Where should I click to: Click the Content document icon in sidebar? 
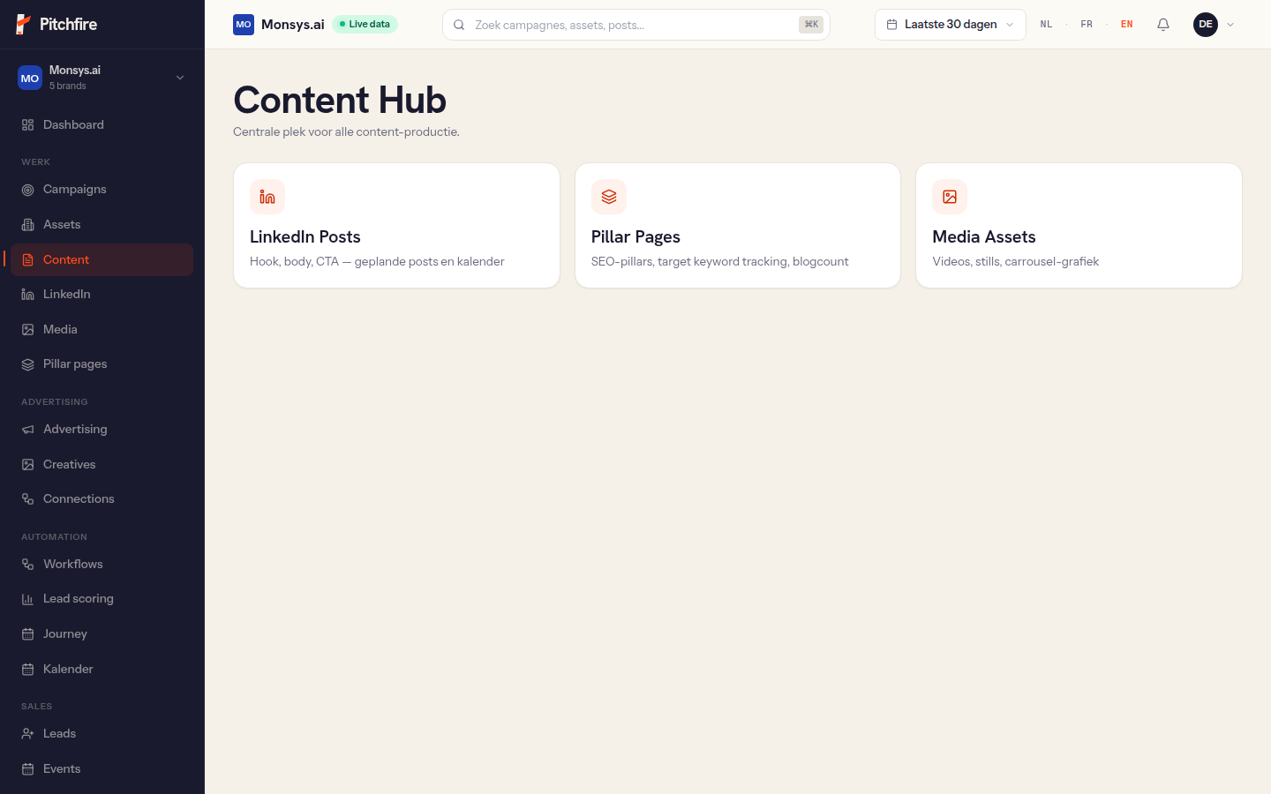[28, 260]
